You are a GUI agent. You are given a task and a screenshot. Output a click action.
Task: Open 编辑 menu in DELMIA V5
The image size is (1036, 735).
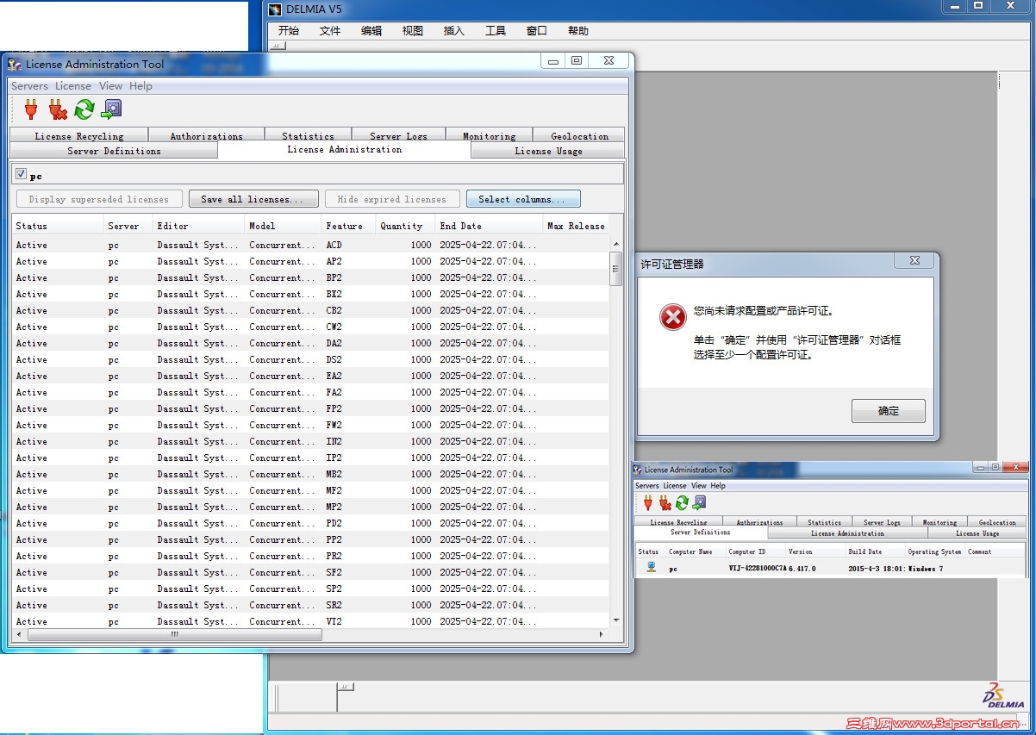pyautogui.click(x=371, y=31)
